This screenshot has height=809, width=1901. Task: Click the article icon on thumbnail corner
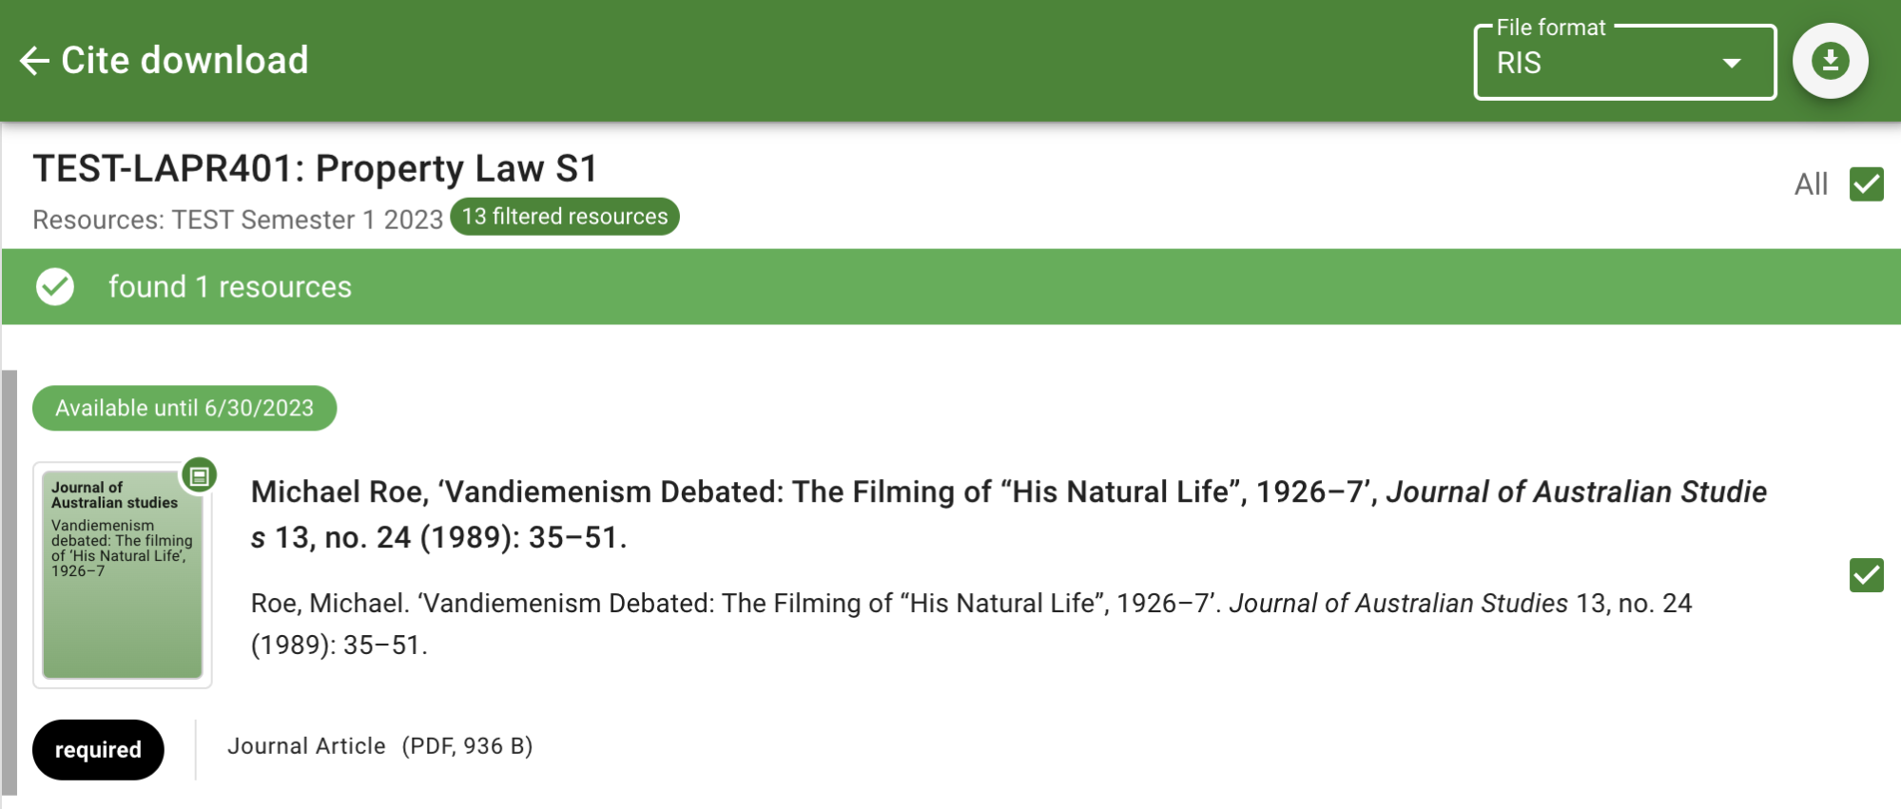click(x=200, y=475)
